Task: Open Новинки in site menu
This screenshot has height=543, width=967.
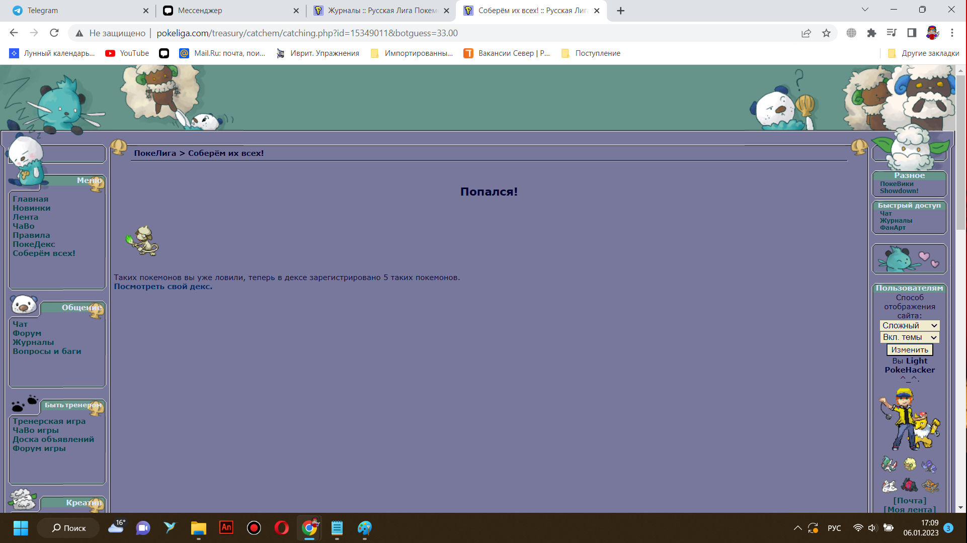Action: click(x=32, y=208)
